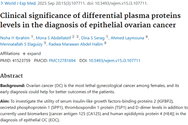Click the plus icon beside expand
188x125 pixels.
[24, 53]
